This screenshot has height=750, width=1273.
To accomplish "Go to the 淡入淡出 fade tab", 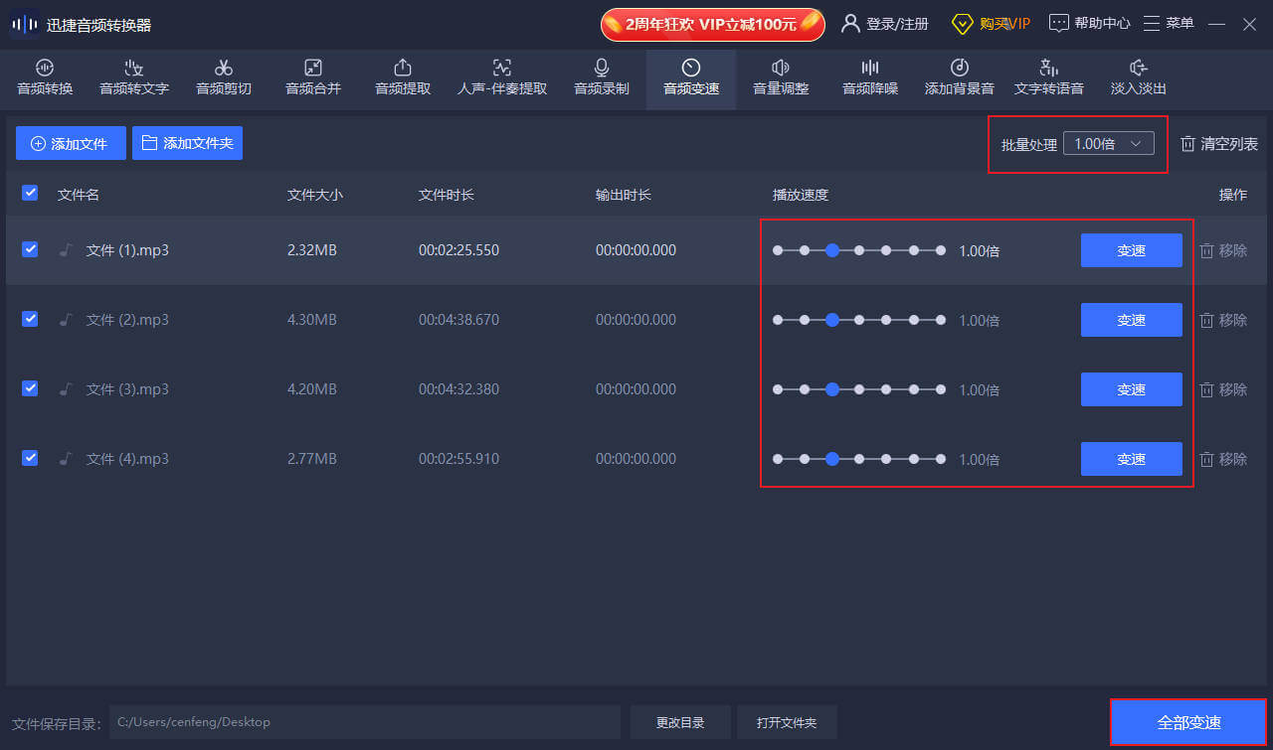I will coord(1138,77).
